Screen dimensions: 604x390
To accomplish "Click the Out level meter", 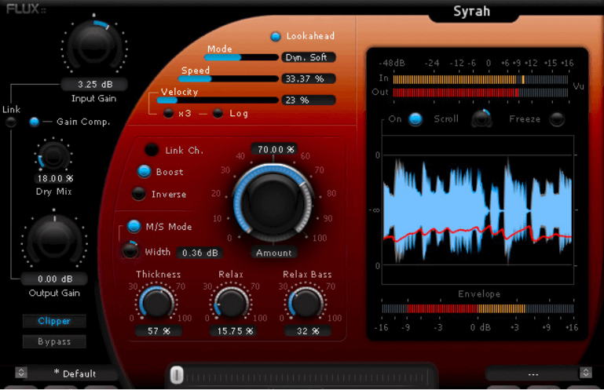I will (x=481, y=93).
